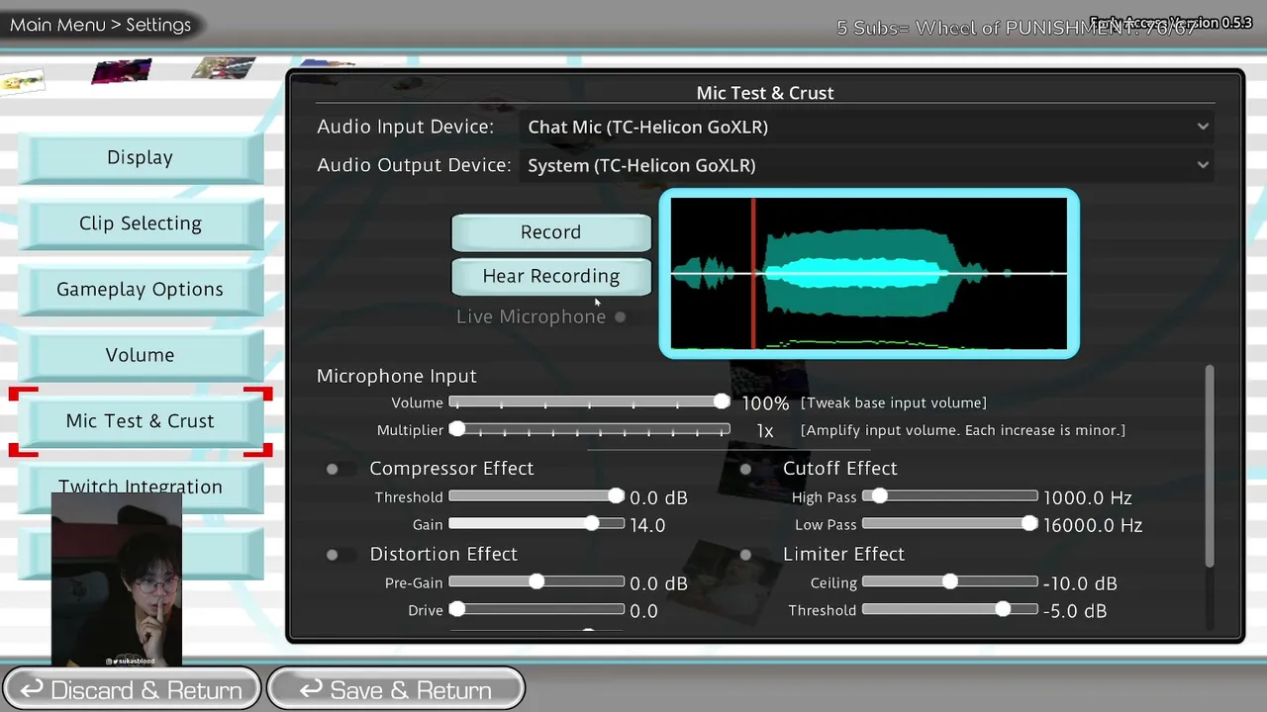Click the settings panel vertical scrollbar
Viewport: 1267px width, 712px height.
point(1210,467)
